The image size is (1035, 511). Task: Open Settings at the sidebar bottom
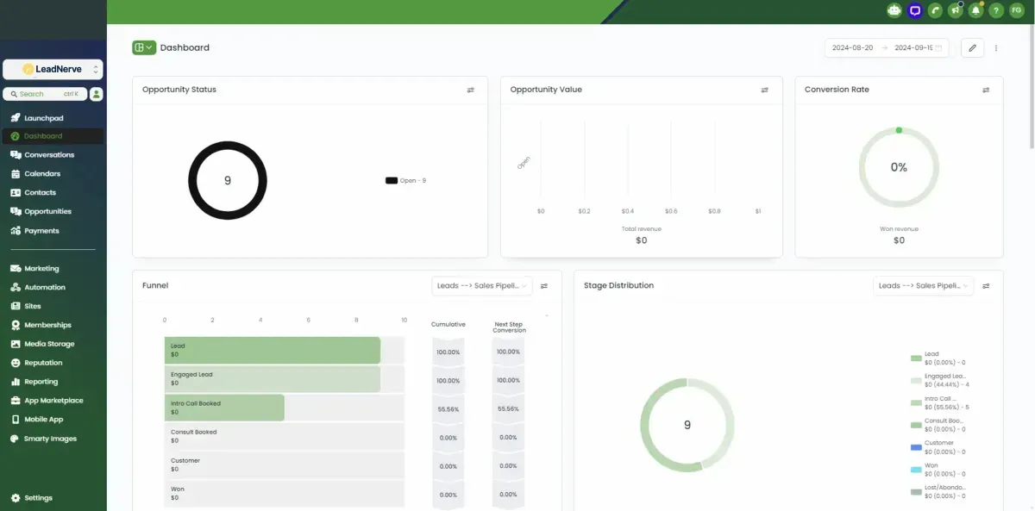pyautogui.click(x=38, y=498)
